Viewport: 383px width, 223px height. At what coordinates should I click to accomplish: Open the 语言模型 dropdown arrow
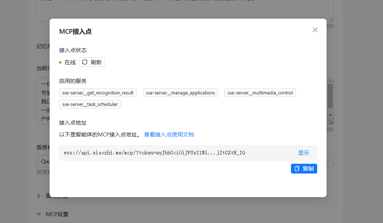pyautogui.click(x=328, y=161)
